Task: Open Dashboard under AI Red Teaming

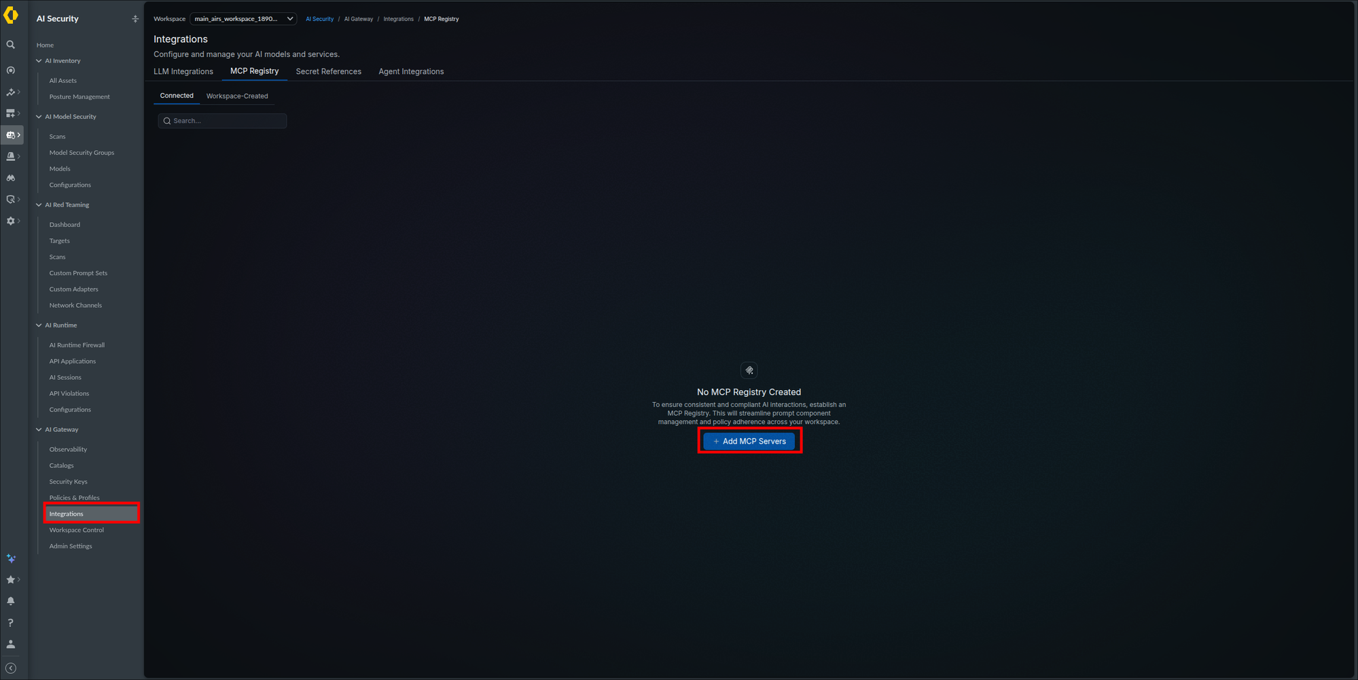Action: (65, 225)
